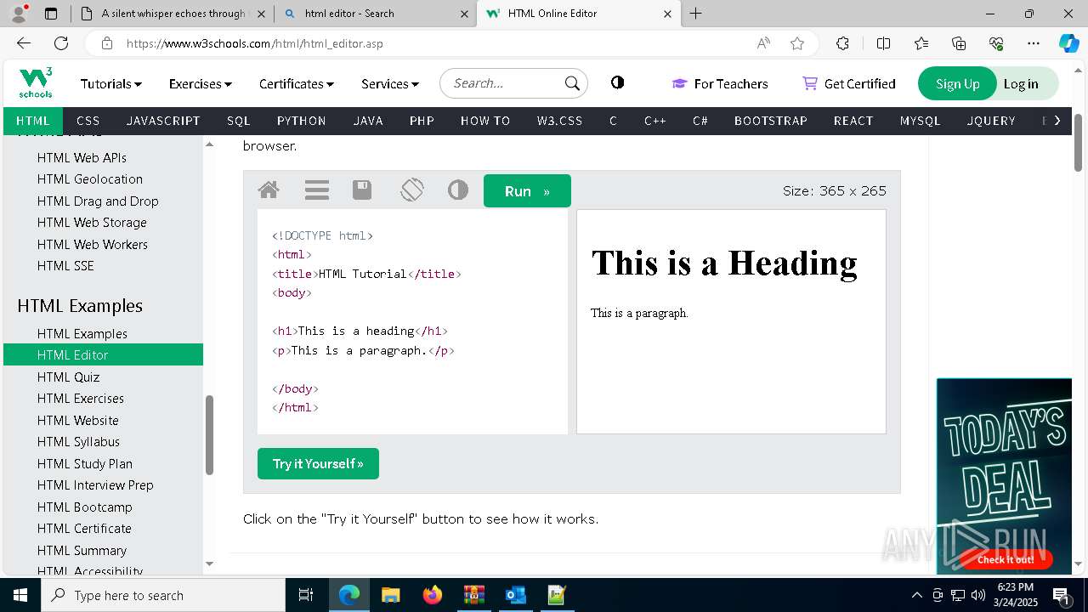The height and width of the screenshot is (612, 1088).
Task: Open the Collections icon
Action: 959,43
